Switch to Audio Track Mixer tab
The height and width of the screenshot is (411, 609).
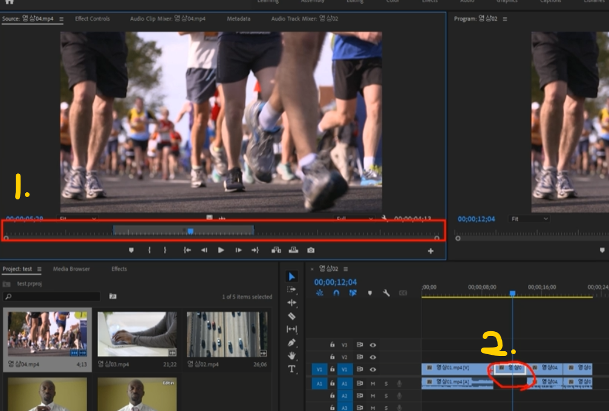point(305,19)
